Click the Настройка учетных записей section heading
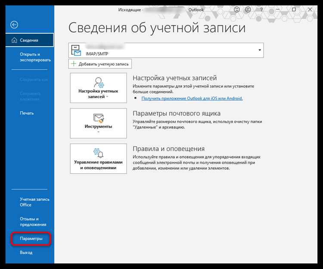The width and height of the screenshot is (323, 269). (175, 78)
